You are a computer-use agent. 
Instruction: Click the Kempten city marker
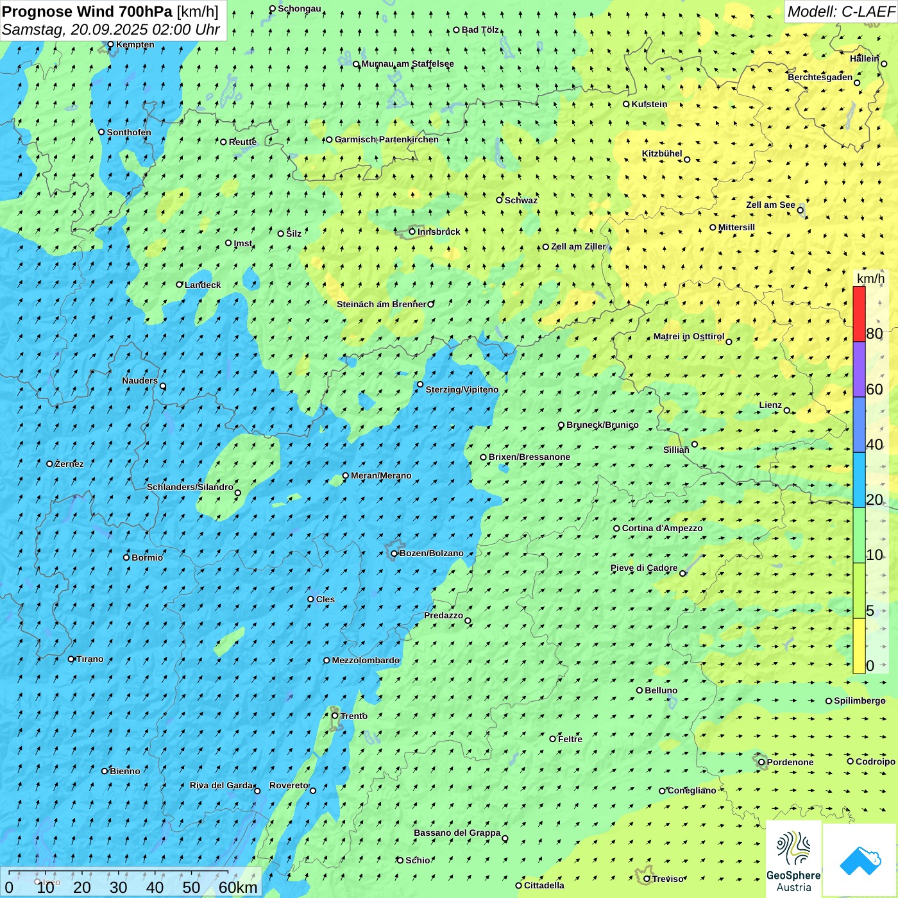coord(110,44)
